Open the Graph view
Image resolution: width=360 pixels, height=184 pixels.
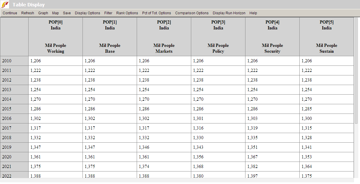(x=43, y=13)
